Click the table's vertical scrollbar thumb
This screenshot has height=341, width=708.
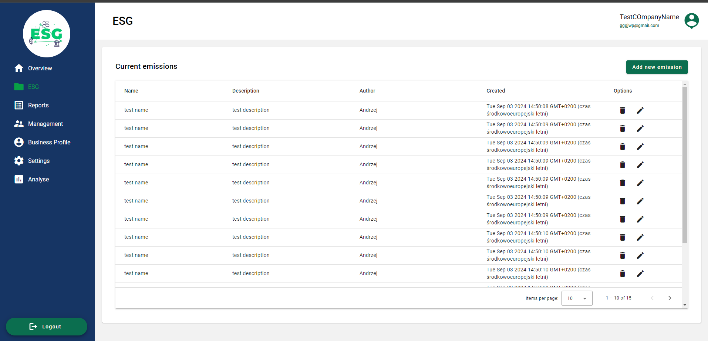(x=685, y=165)
